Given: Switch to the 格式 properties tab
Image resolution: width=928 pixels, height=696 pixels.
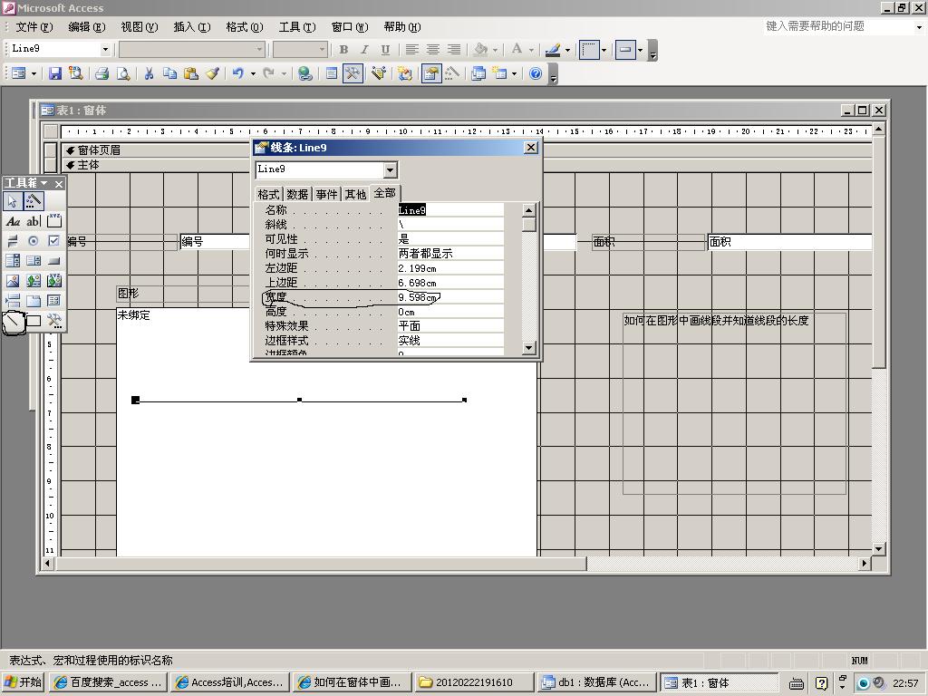Looking at the screenshot, I should pyautogui.click(x=268, y=194).
